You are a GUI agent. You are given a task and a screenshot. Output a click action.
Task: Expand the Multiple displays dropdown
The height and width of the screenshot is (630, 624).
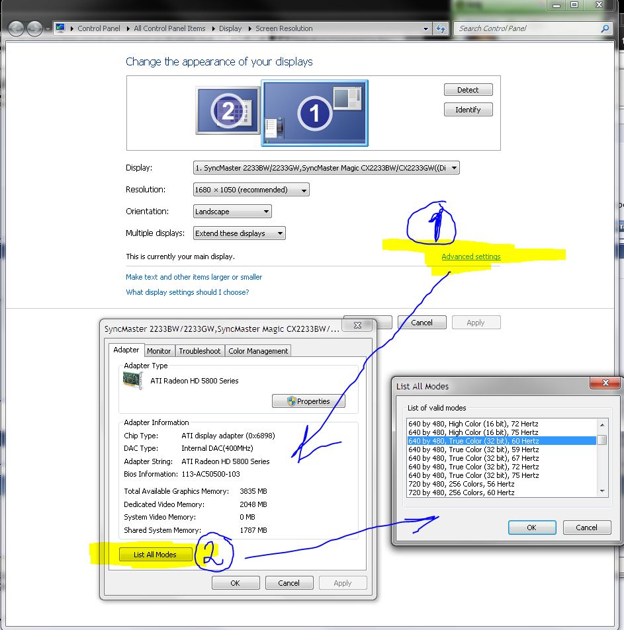click(x=240, y=233)
